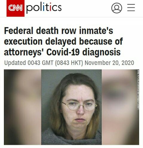The height and width of the screenshot is (148, 143).
Task: Go to the politics section label
Action: coord(44,7)
